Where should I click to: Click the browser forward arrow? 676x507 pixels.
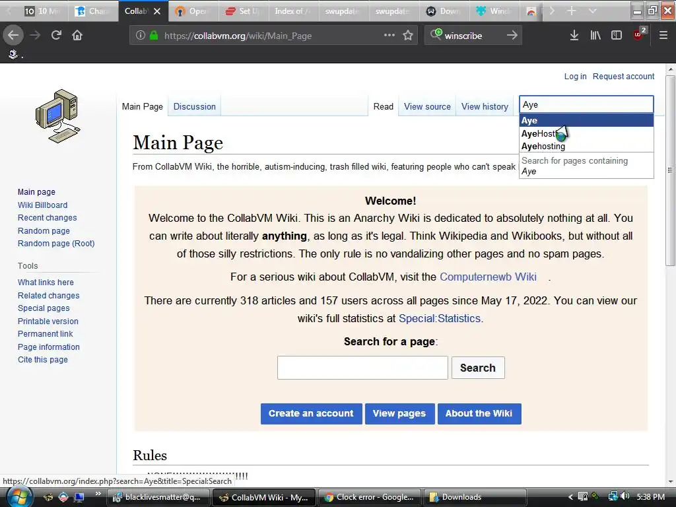[x=35, y=35]
